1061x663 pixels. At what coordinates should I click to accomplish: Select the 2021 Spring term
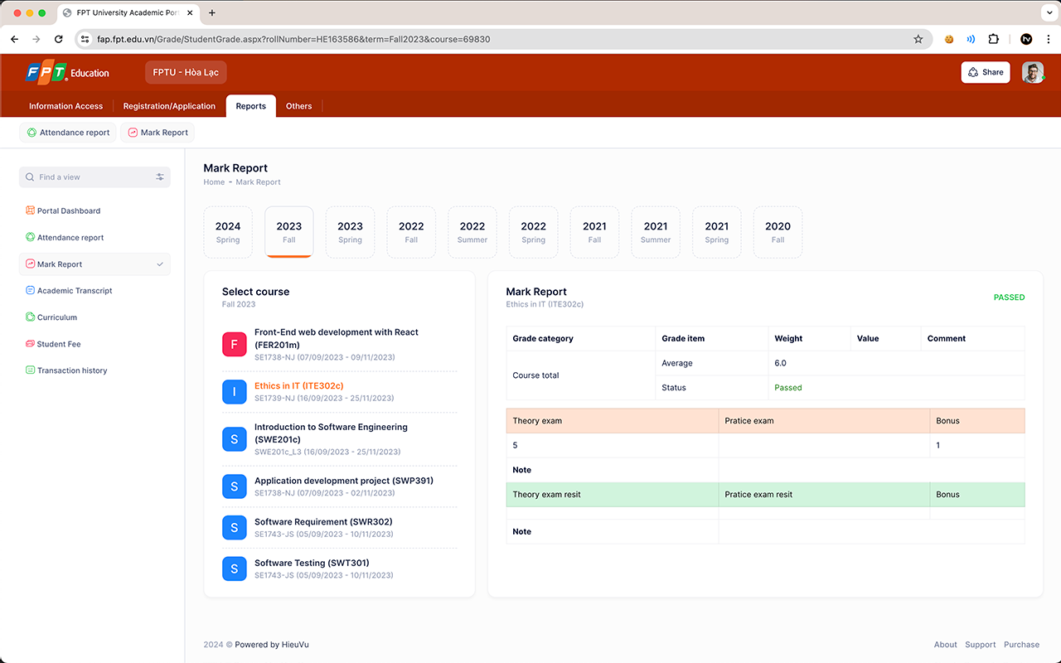[x=717, y=232]
